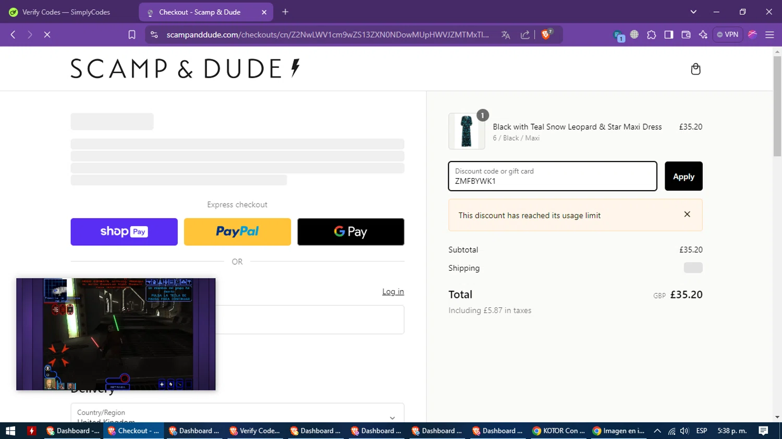782x439 pixels.
Task: Select the Checkout - Scamp & Dude tab
Action: [x=201, y=12]
